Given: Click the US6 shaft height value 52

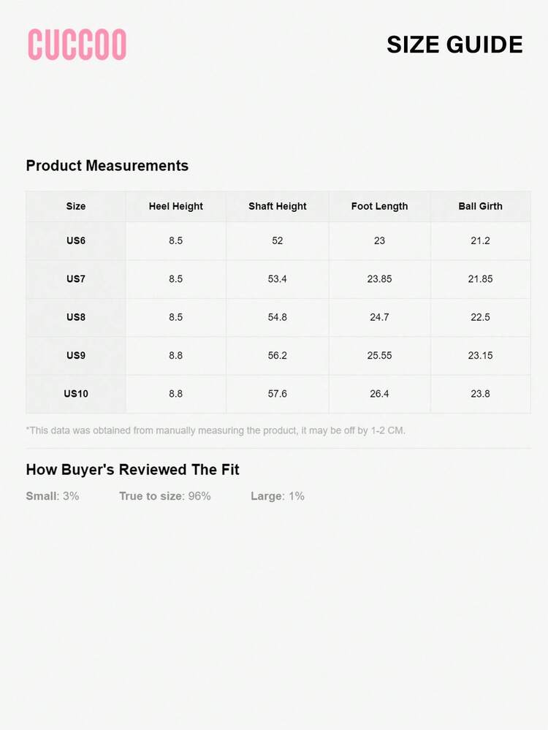Looking at the screenshot, I should pos(277,240).
